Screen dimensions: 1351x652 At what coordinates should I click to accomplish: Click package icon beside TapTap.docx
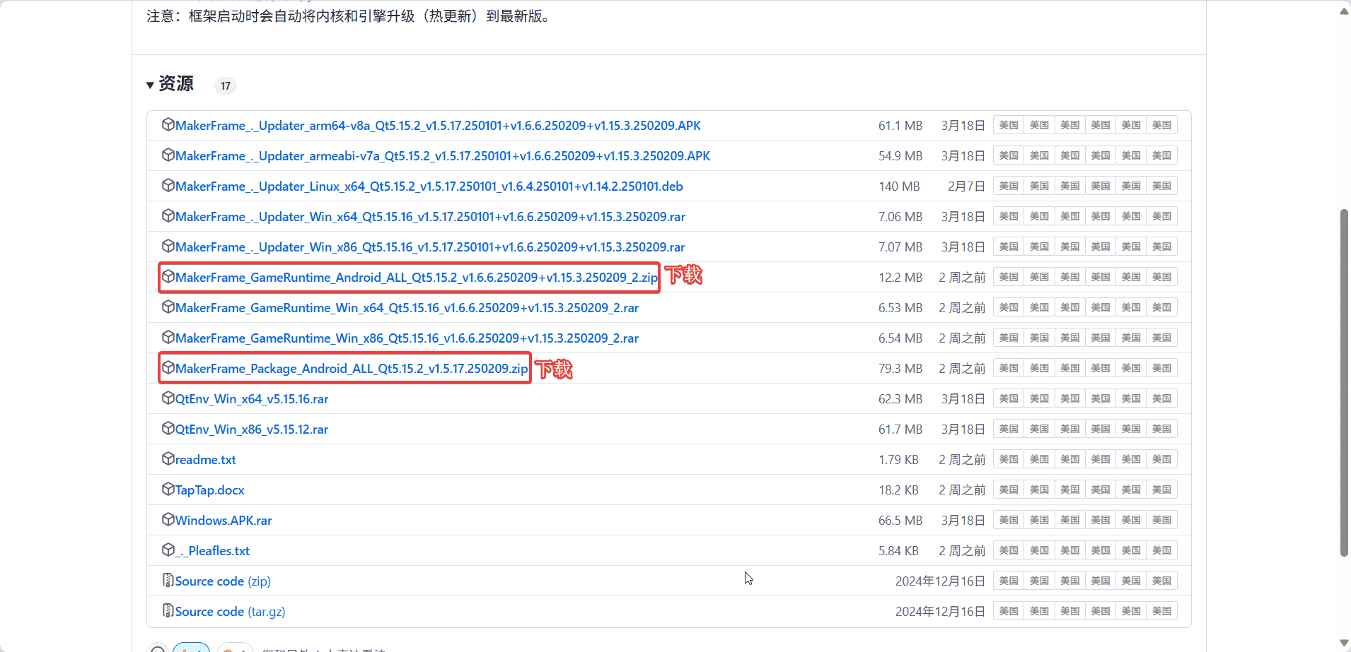[168, 490]
